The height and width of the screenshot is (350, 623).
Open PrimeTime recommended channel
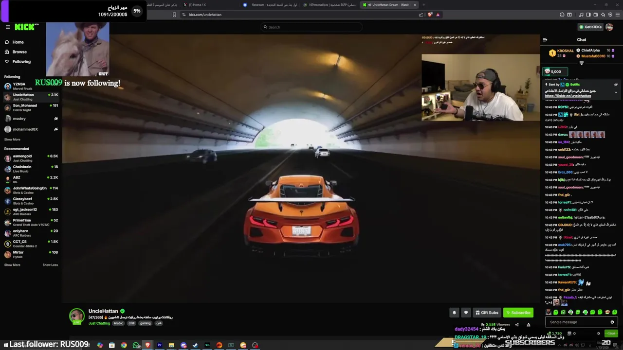[x=31, y=222]
